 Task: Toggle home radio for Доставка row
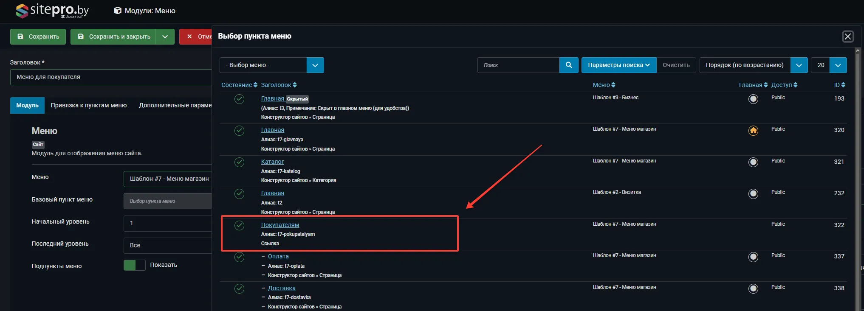[x=753, y=289]
